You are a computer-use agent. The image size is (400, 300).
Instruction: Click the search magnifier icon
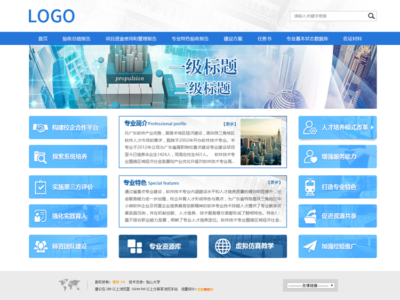click(x=371, y=16)
